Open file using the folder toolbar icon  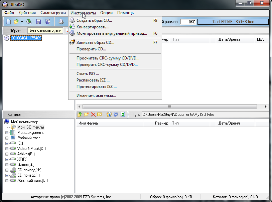(x=16, y=22)
